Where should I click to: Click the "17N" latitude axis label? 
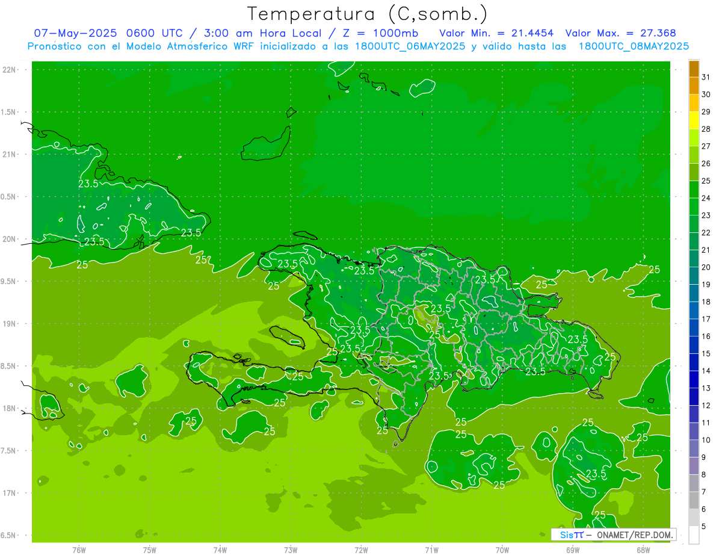[10, 493]
